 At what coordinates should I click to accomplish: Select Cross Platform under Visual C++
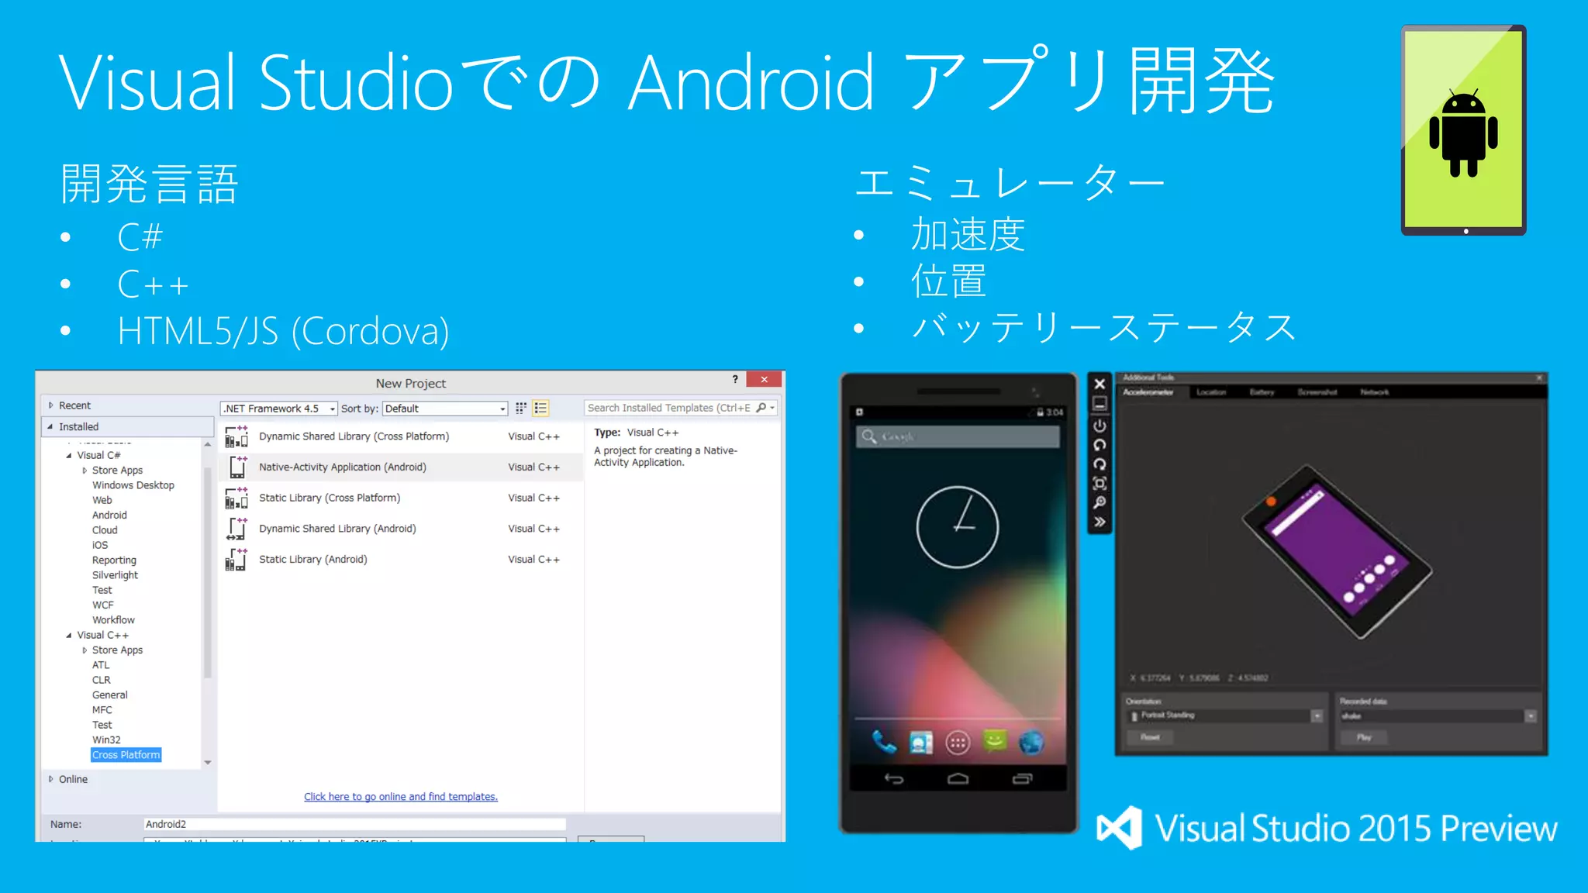tap(126, 755)
